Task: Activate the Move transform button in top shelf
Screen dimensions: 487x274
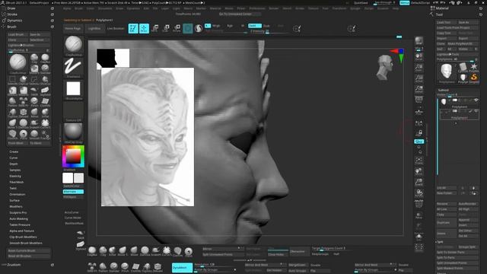Action: click(x=155, y=29)
